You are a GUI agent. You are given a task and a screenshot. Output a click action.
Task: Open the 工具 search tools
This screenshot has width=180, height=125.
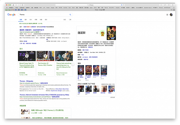point(70,20)
